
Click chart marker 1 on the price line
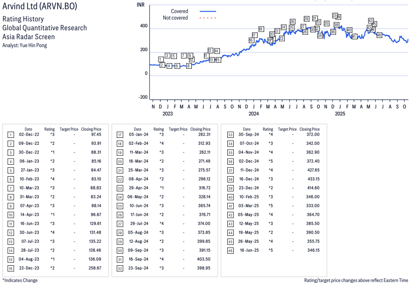pyautogui.click(x=161, y=60)
